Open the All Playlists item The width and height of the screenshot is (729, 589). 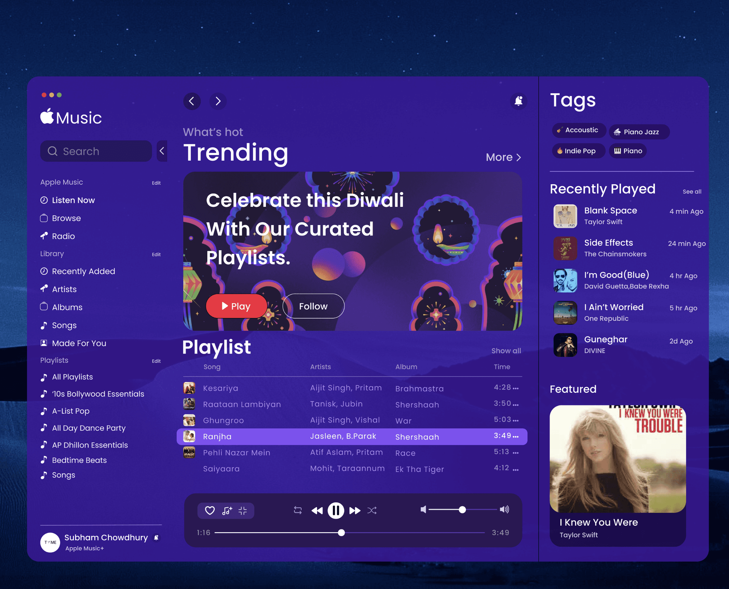[x=67, y=377]
